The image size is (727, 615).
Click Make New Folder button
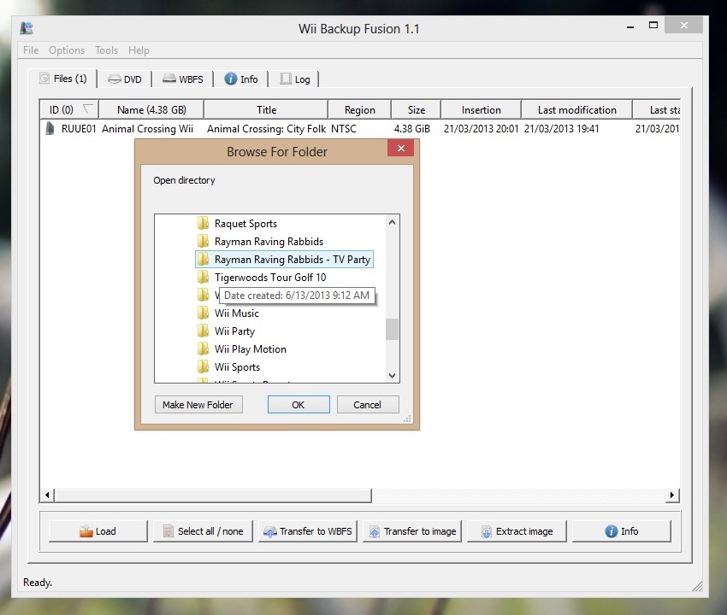coord(198,405)
